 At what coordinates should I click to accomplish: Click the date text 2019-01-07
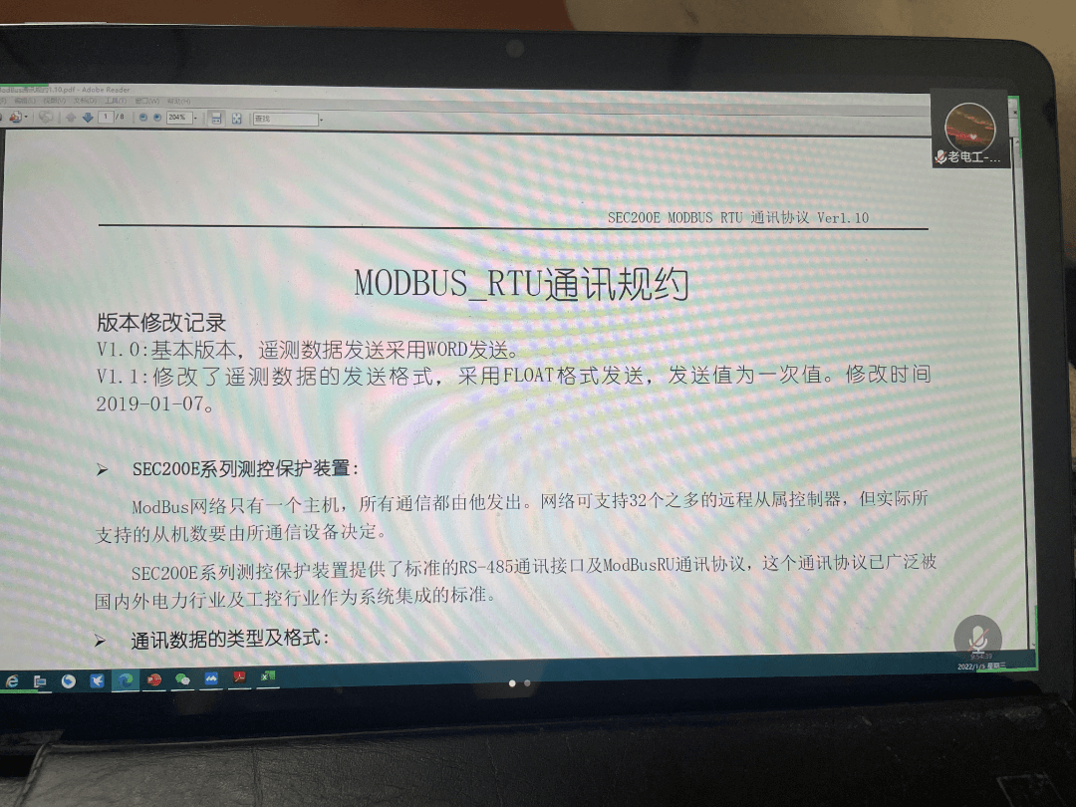[154, 403]
